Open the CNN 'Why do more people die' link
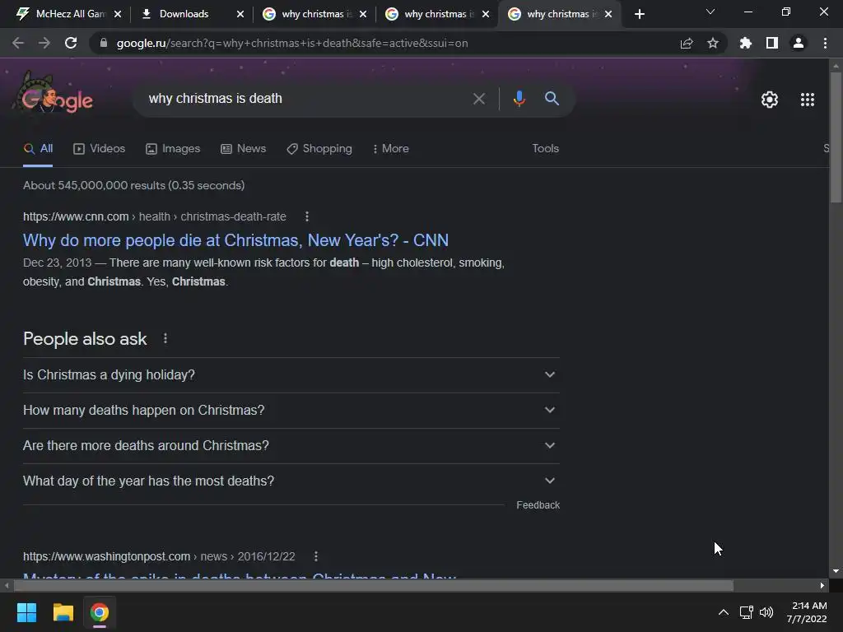The image size is (843, 632). 235,240
